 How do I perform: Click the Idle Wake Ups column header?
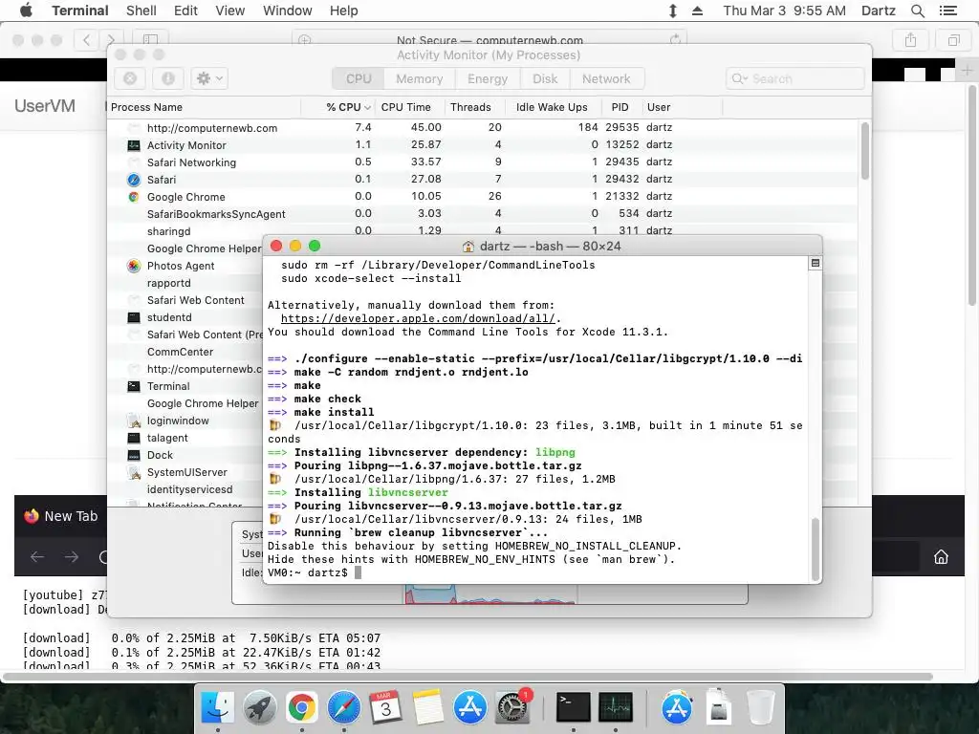(x=552, y=107)
